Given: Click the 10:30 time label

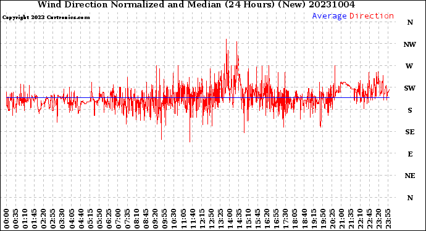Looking at the screenshot, I should tap(174, 219).
